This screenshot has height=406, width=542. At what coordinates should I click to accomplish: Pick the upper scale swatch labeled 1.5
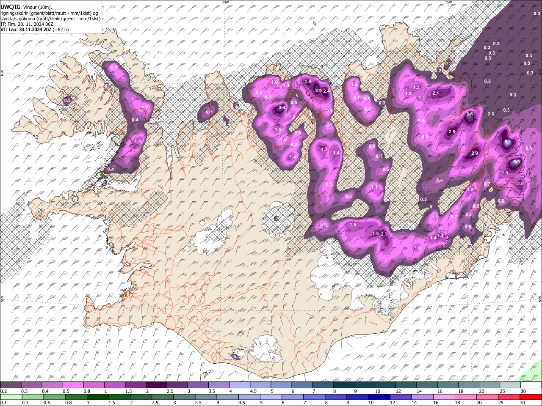click(135, 385)
